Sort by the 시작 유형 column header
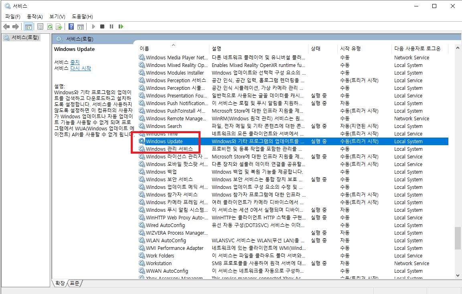Screen dimensions: 462x294 (365, 49)
